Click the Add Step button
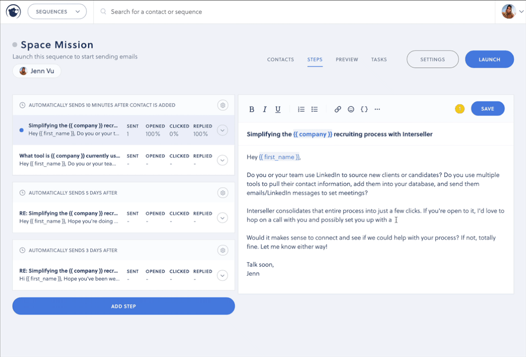 click(x=124, y=306)
